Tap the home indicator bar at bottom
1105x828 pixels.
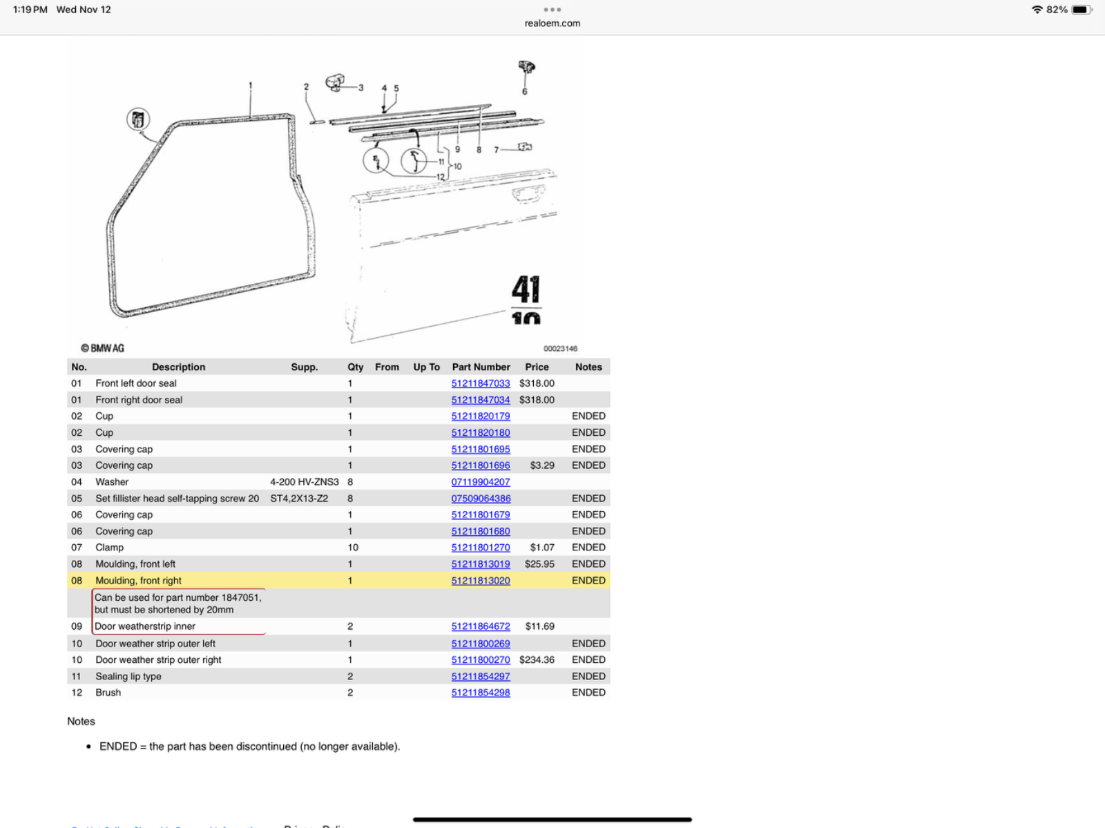552,820
